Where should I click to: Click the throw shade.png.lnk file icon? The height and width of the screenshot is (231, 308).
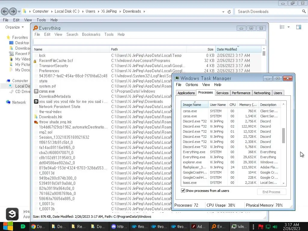tap(36, 122)
